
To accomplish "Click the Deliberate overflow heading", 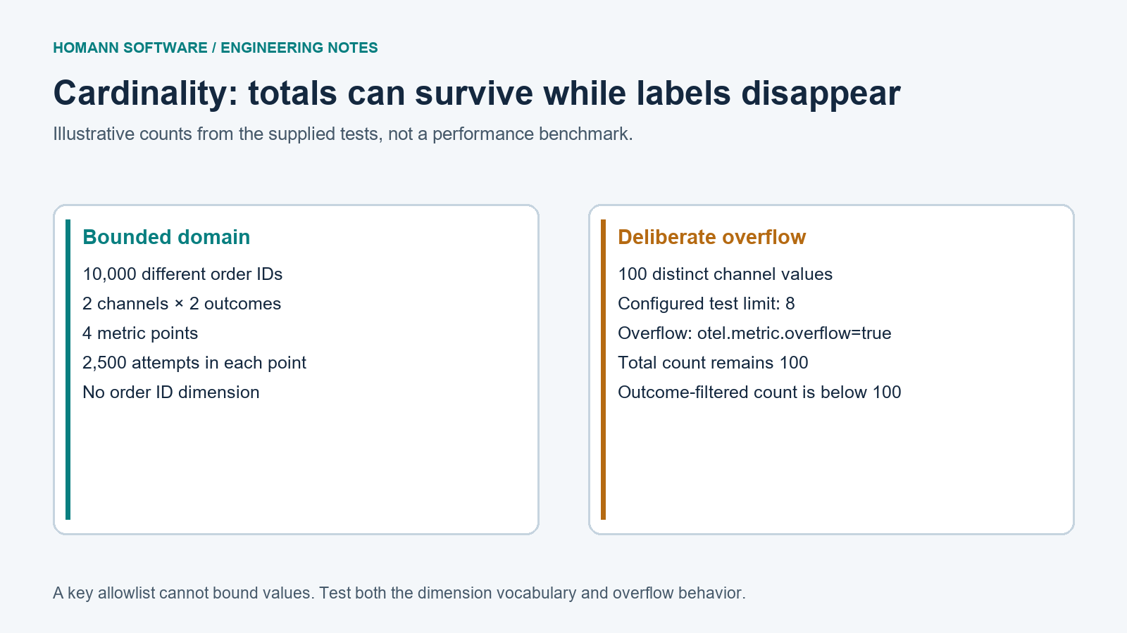I will 711,237.
